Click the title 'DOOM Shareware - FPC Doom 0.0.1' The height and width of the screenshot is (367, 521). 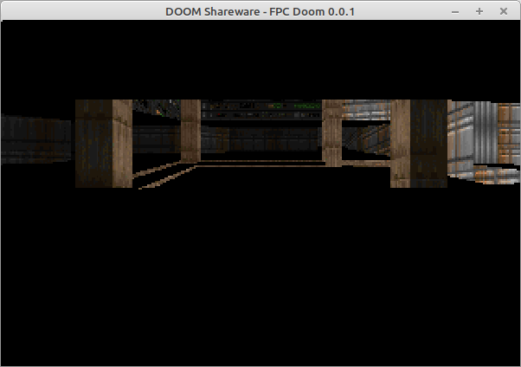tap(260, 11)
